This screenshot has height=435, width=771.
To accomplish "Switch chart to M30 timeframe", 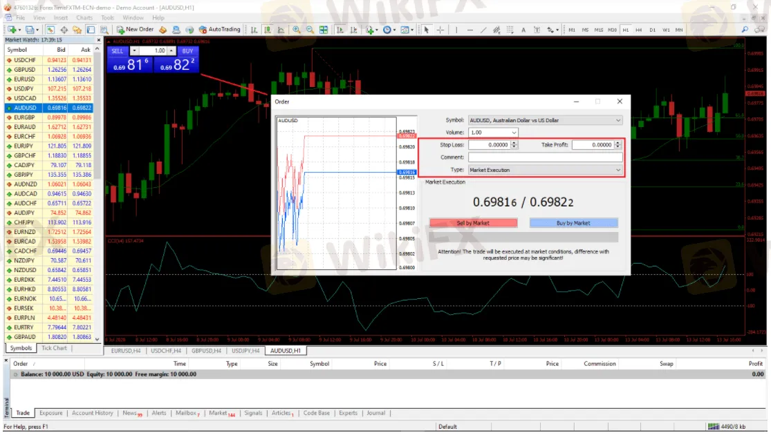I will coord(612,30).
